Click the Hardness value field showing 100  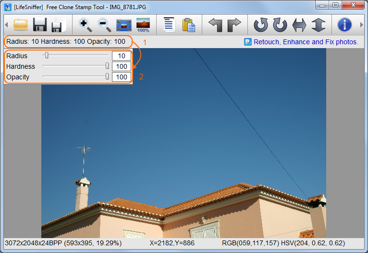click(122, 66)
